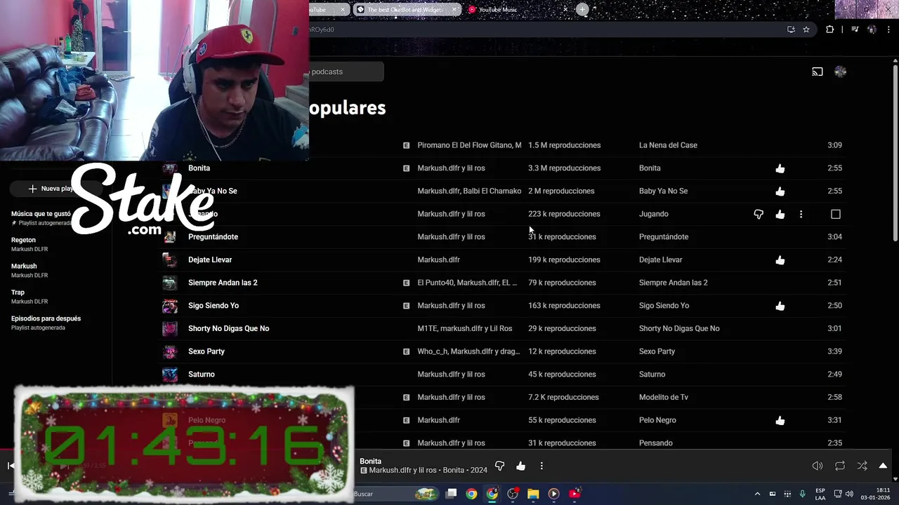
Task: Dislike the Jugando song row
Action: pos(759,214)
